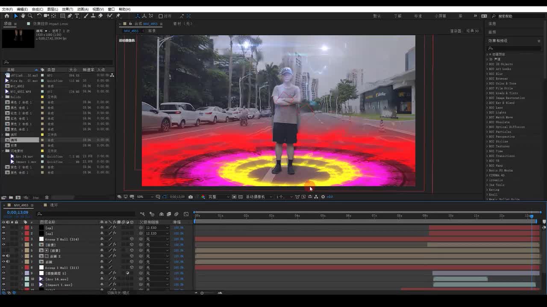Enable the snapping (对齐) checkbox
The image size is (547, 307).
tap(161, 16)
